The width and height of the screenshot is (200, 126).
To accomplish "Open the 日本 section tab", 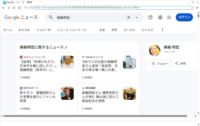I will tap(102, 30).
